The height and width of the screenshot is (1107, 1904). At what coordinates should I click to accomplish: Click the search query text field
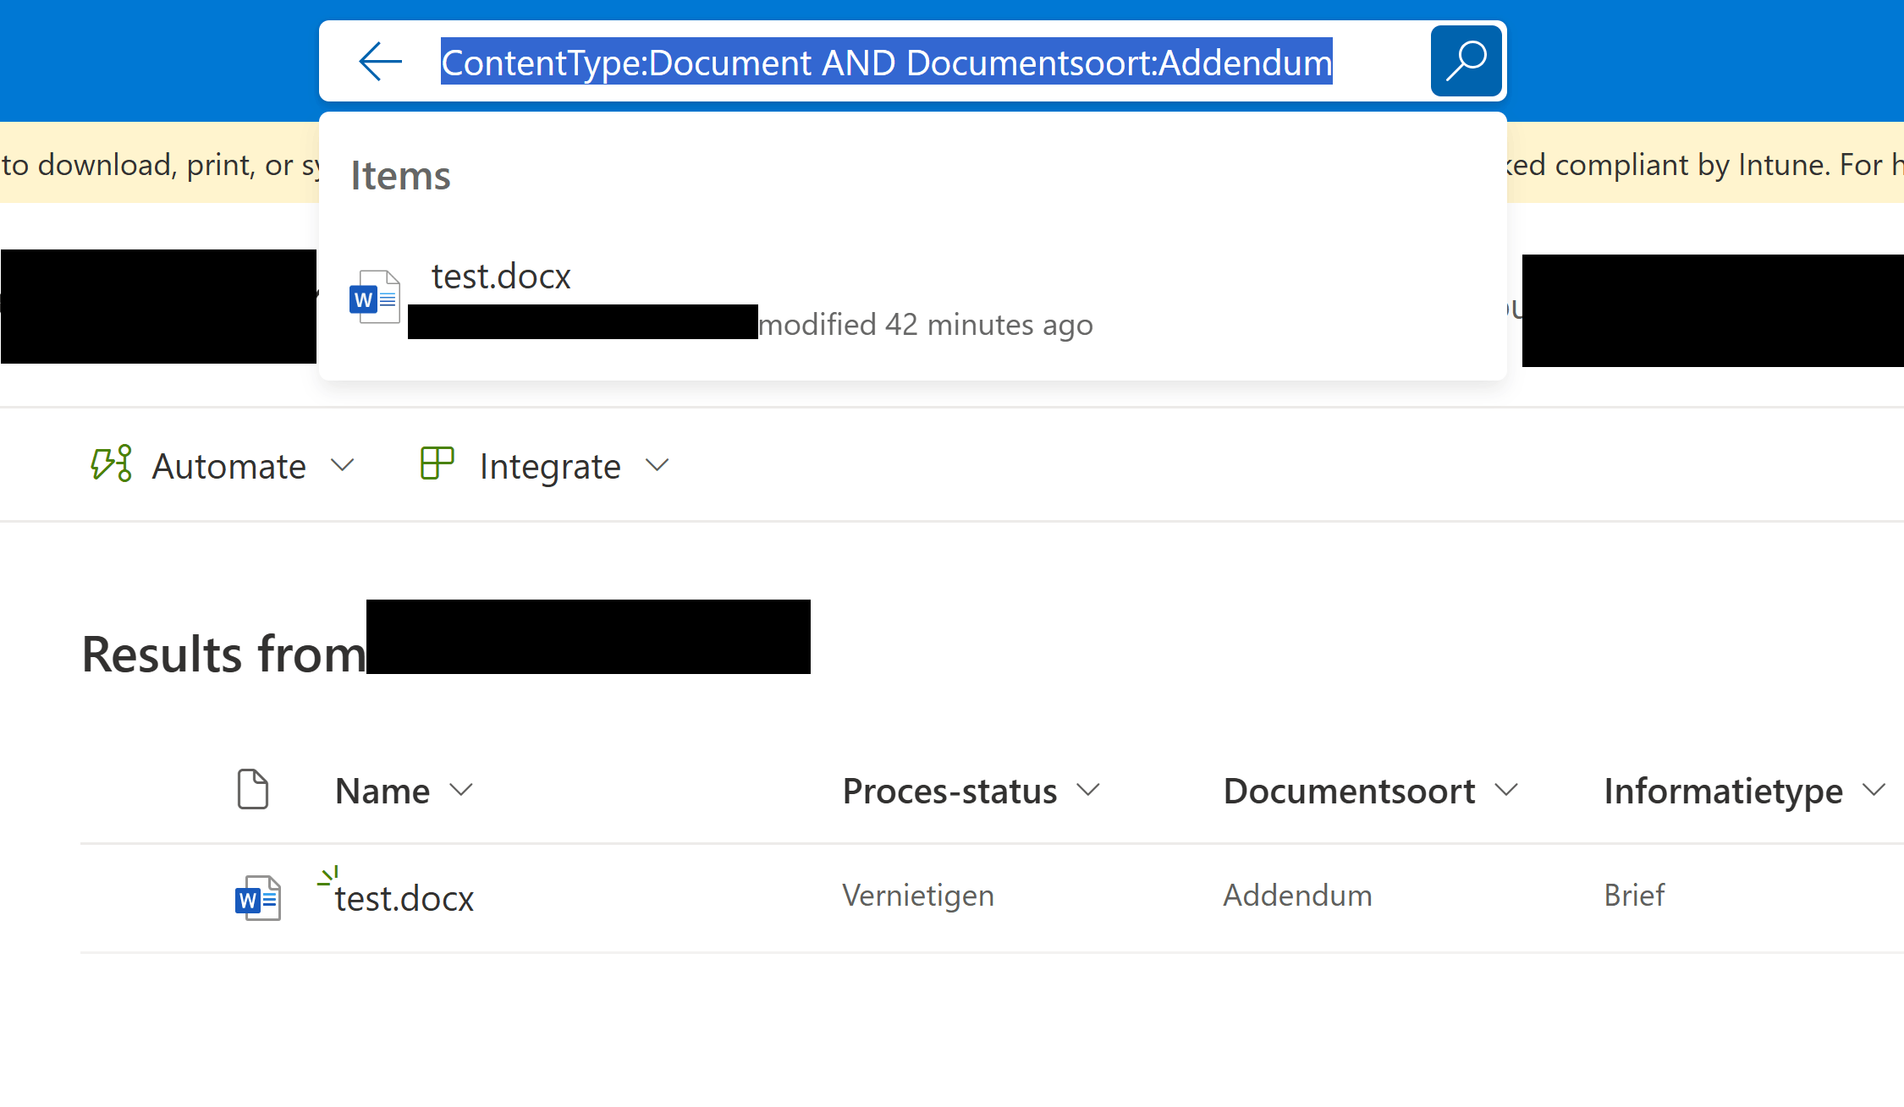[886, 62]
